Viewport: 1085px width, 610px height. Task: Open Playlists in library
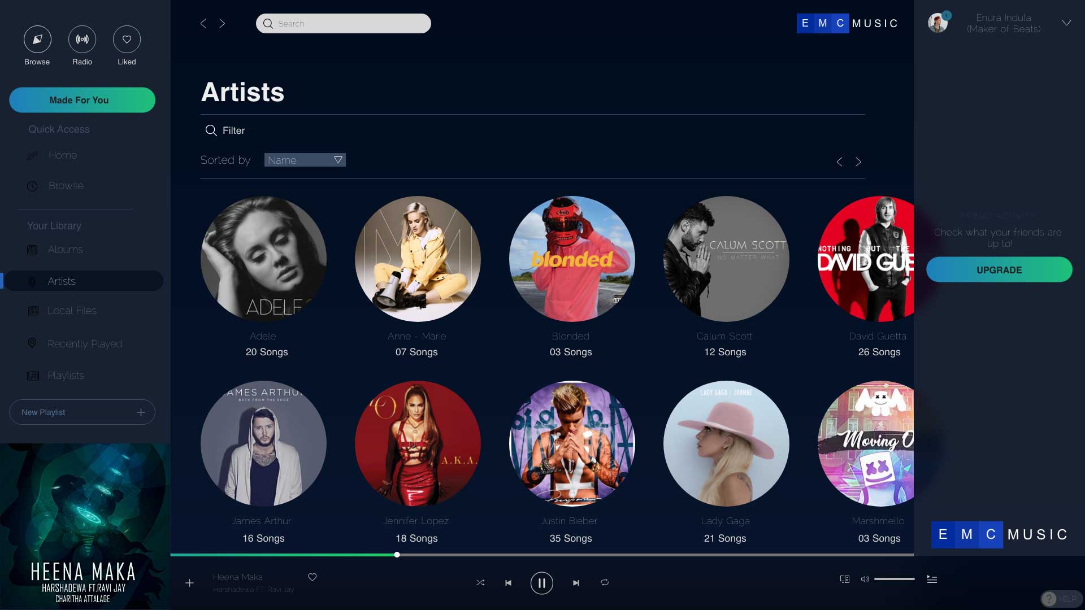coord(66,376)
